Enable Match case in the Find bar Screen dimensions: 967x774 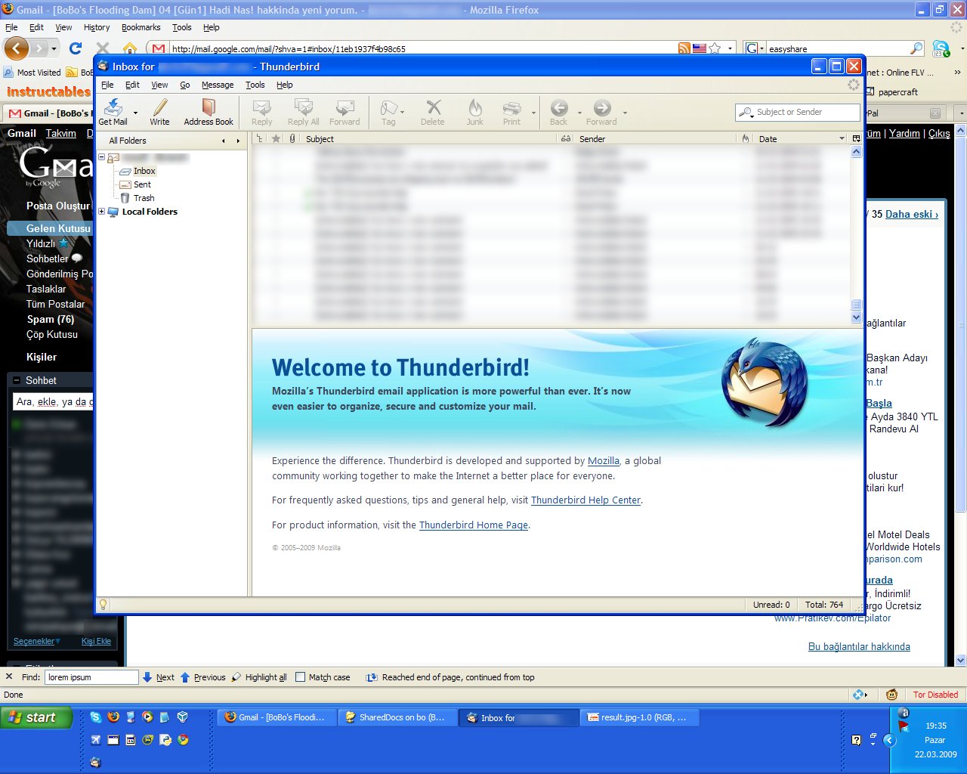pyautogui.click(x=300, y=677)
